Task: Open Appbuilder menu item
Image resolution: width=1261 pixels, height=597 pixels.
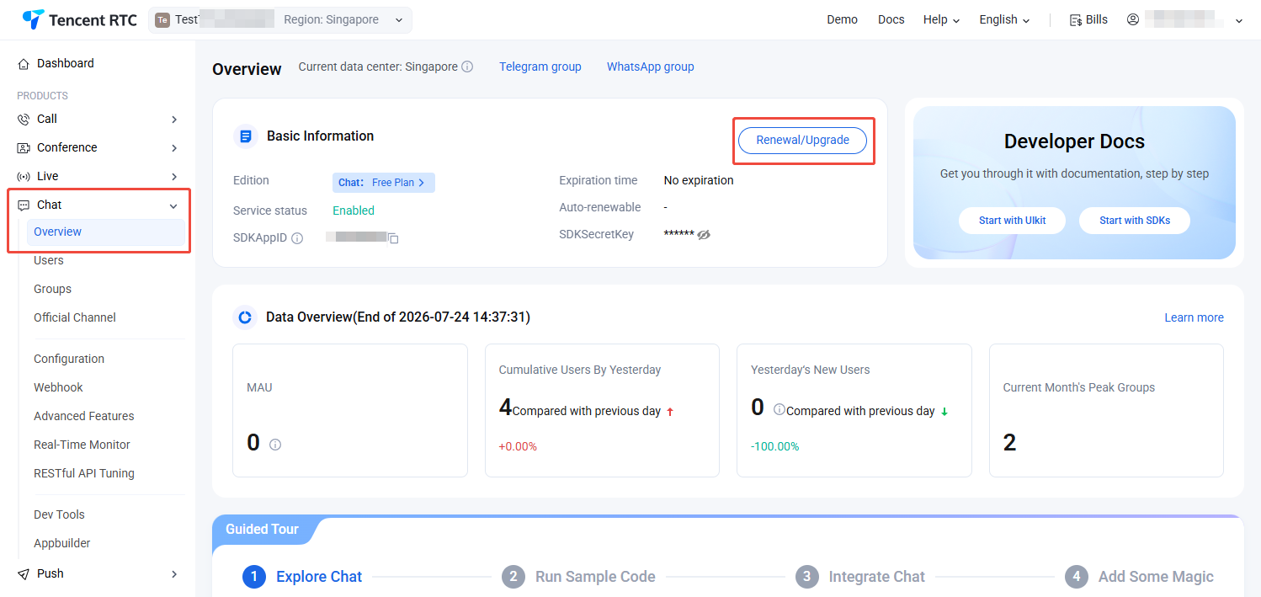Action: coord(61,544)
